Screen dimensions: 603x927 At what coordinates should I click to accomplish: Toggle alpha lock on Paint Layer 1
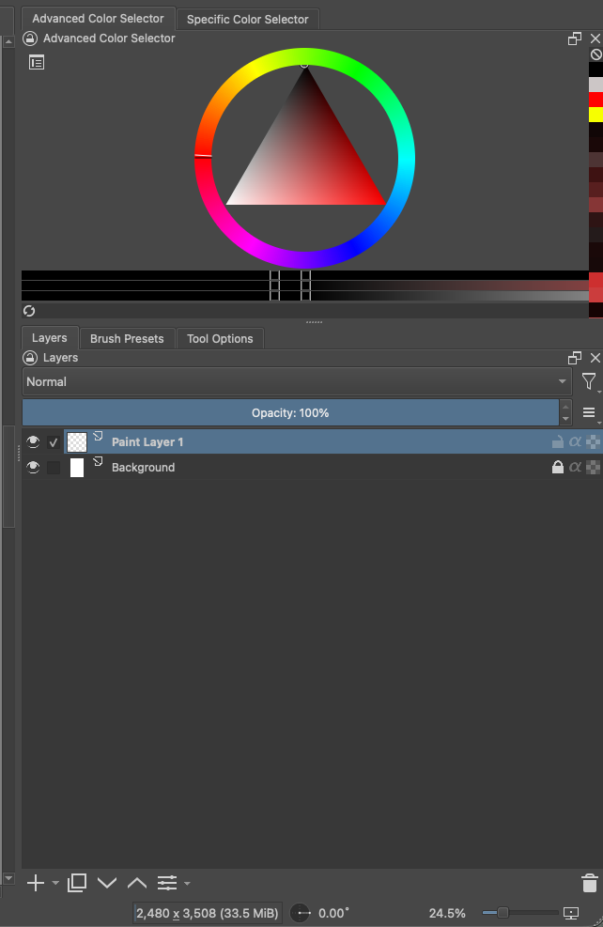point(593,441)
